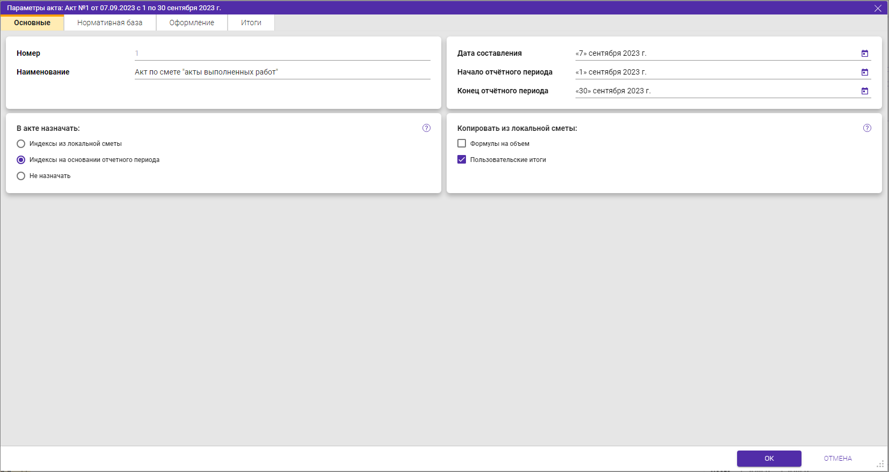The image size is (889, 472).
Task: Click the Наименование text field
Action: click(282, 72)
